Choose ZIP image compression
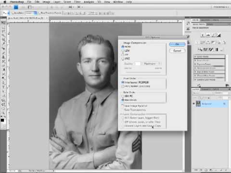Screen dimensions: 231x173 (123, 55)
